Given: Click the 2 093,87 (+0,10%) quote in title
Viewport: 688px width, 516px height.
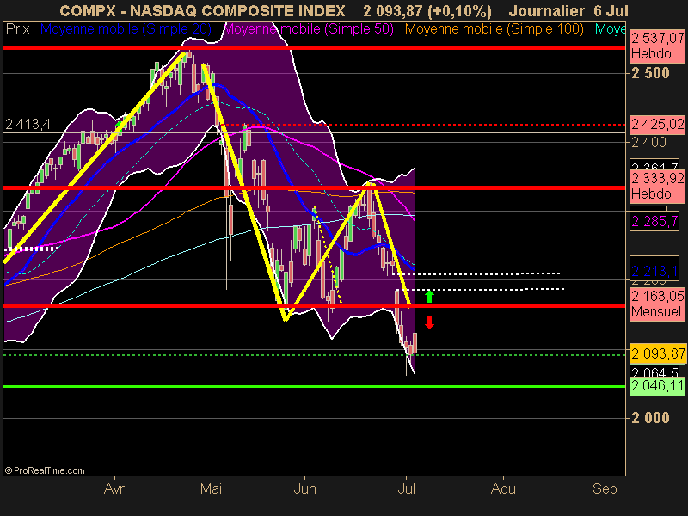Looking at the screenshot, I should pos(427,11).
